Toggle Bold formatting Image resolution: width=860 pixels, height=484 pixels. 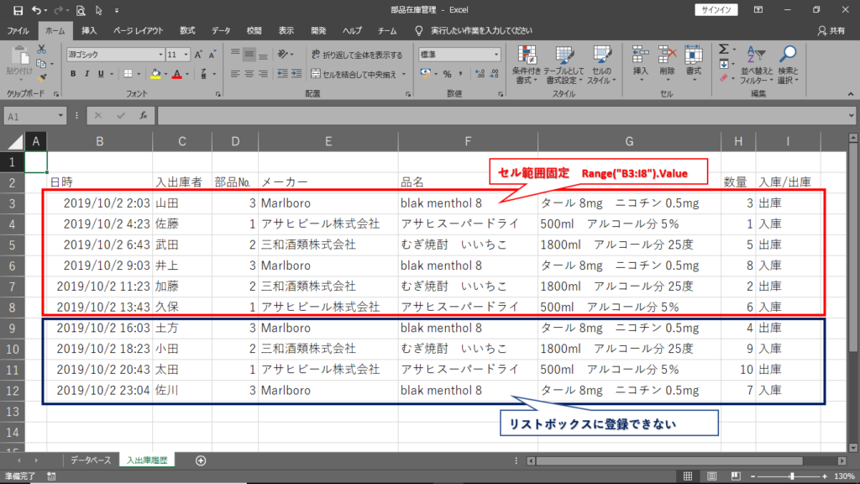[74, 74]
